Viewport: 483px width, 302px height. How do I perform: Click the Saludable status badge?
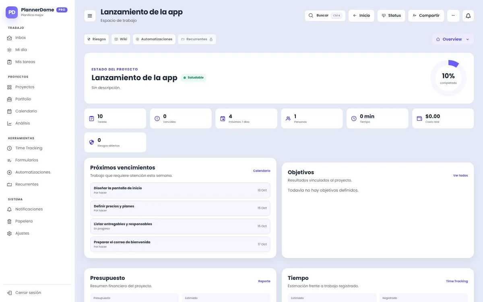tap(193, 78)
